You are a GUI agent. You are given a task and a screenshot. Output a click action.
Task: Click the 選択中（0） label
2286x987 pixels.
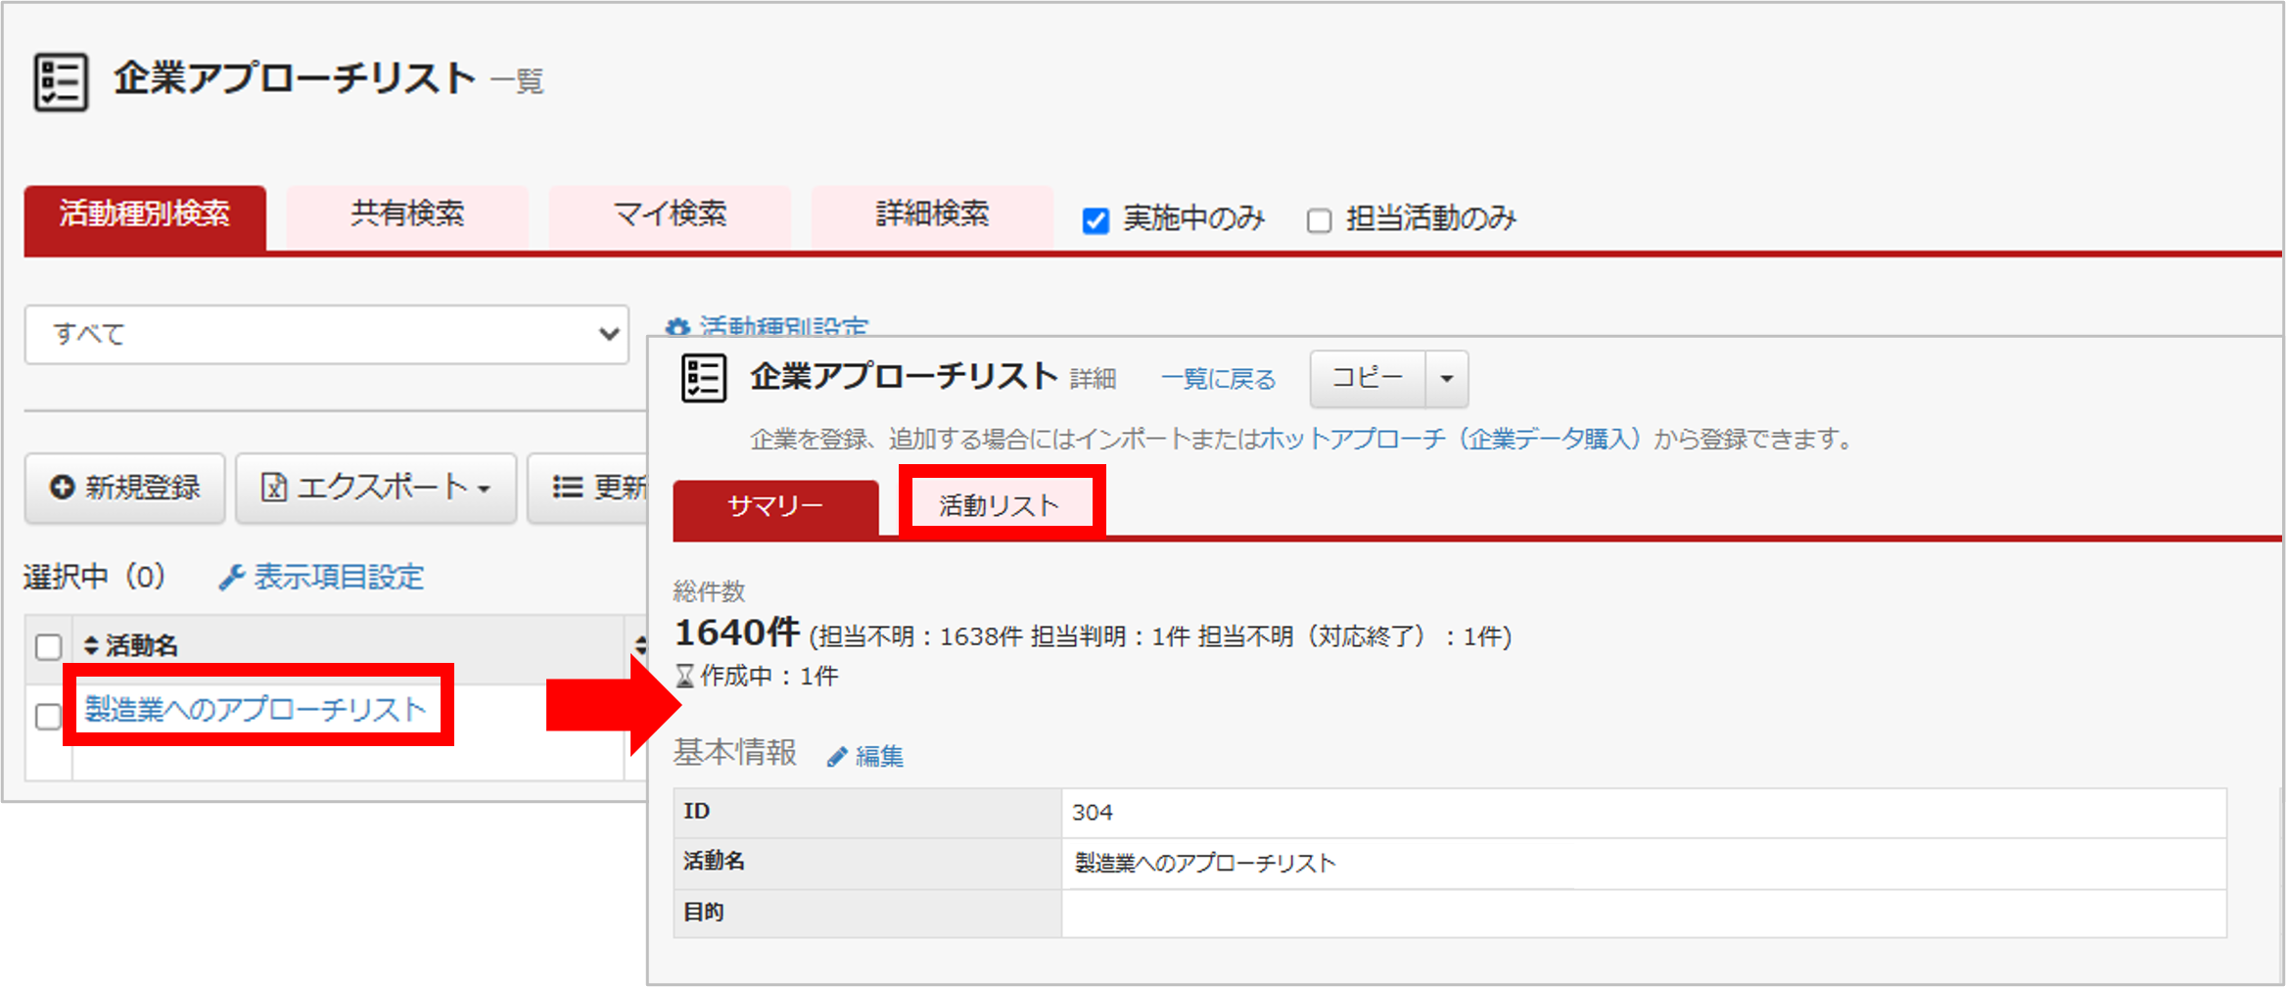(95, 578)
